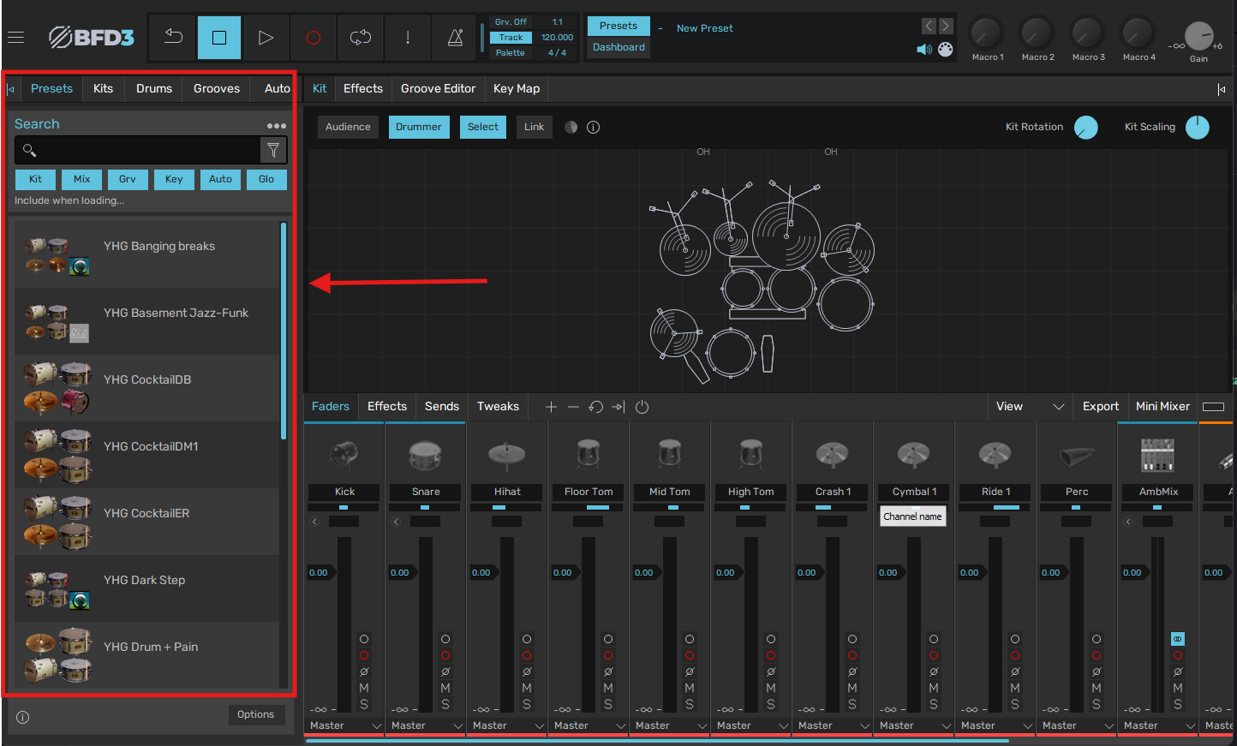This screenshot has height=746, width=1237.
Task: Click the palette icon near speaker
Action: pos(945,50)
